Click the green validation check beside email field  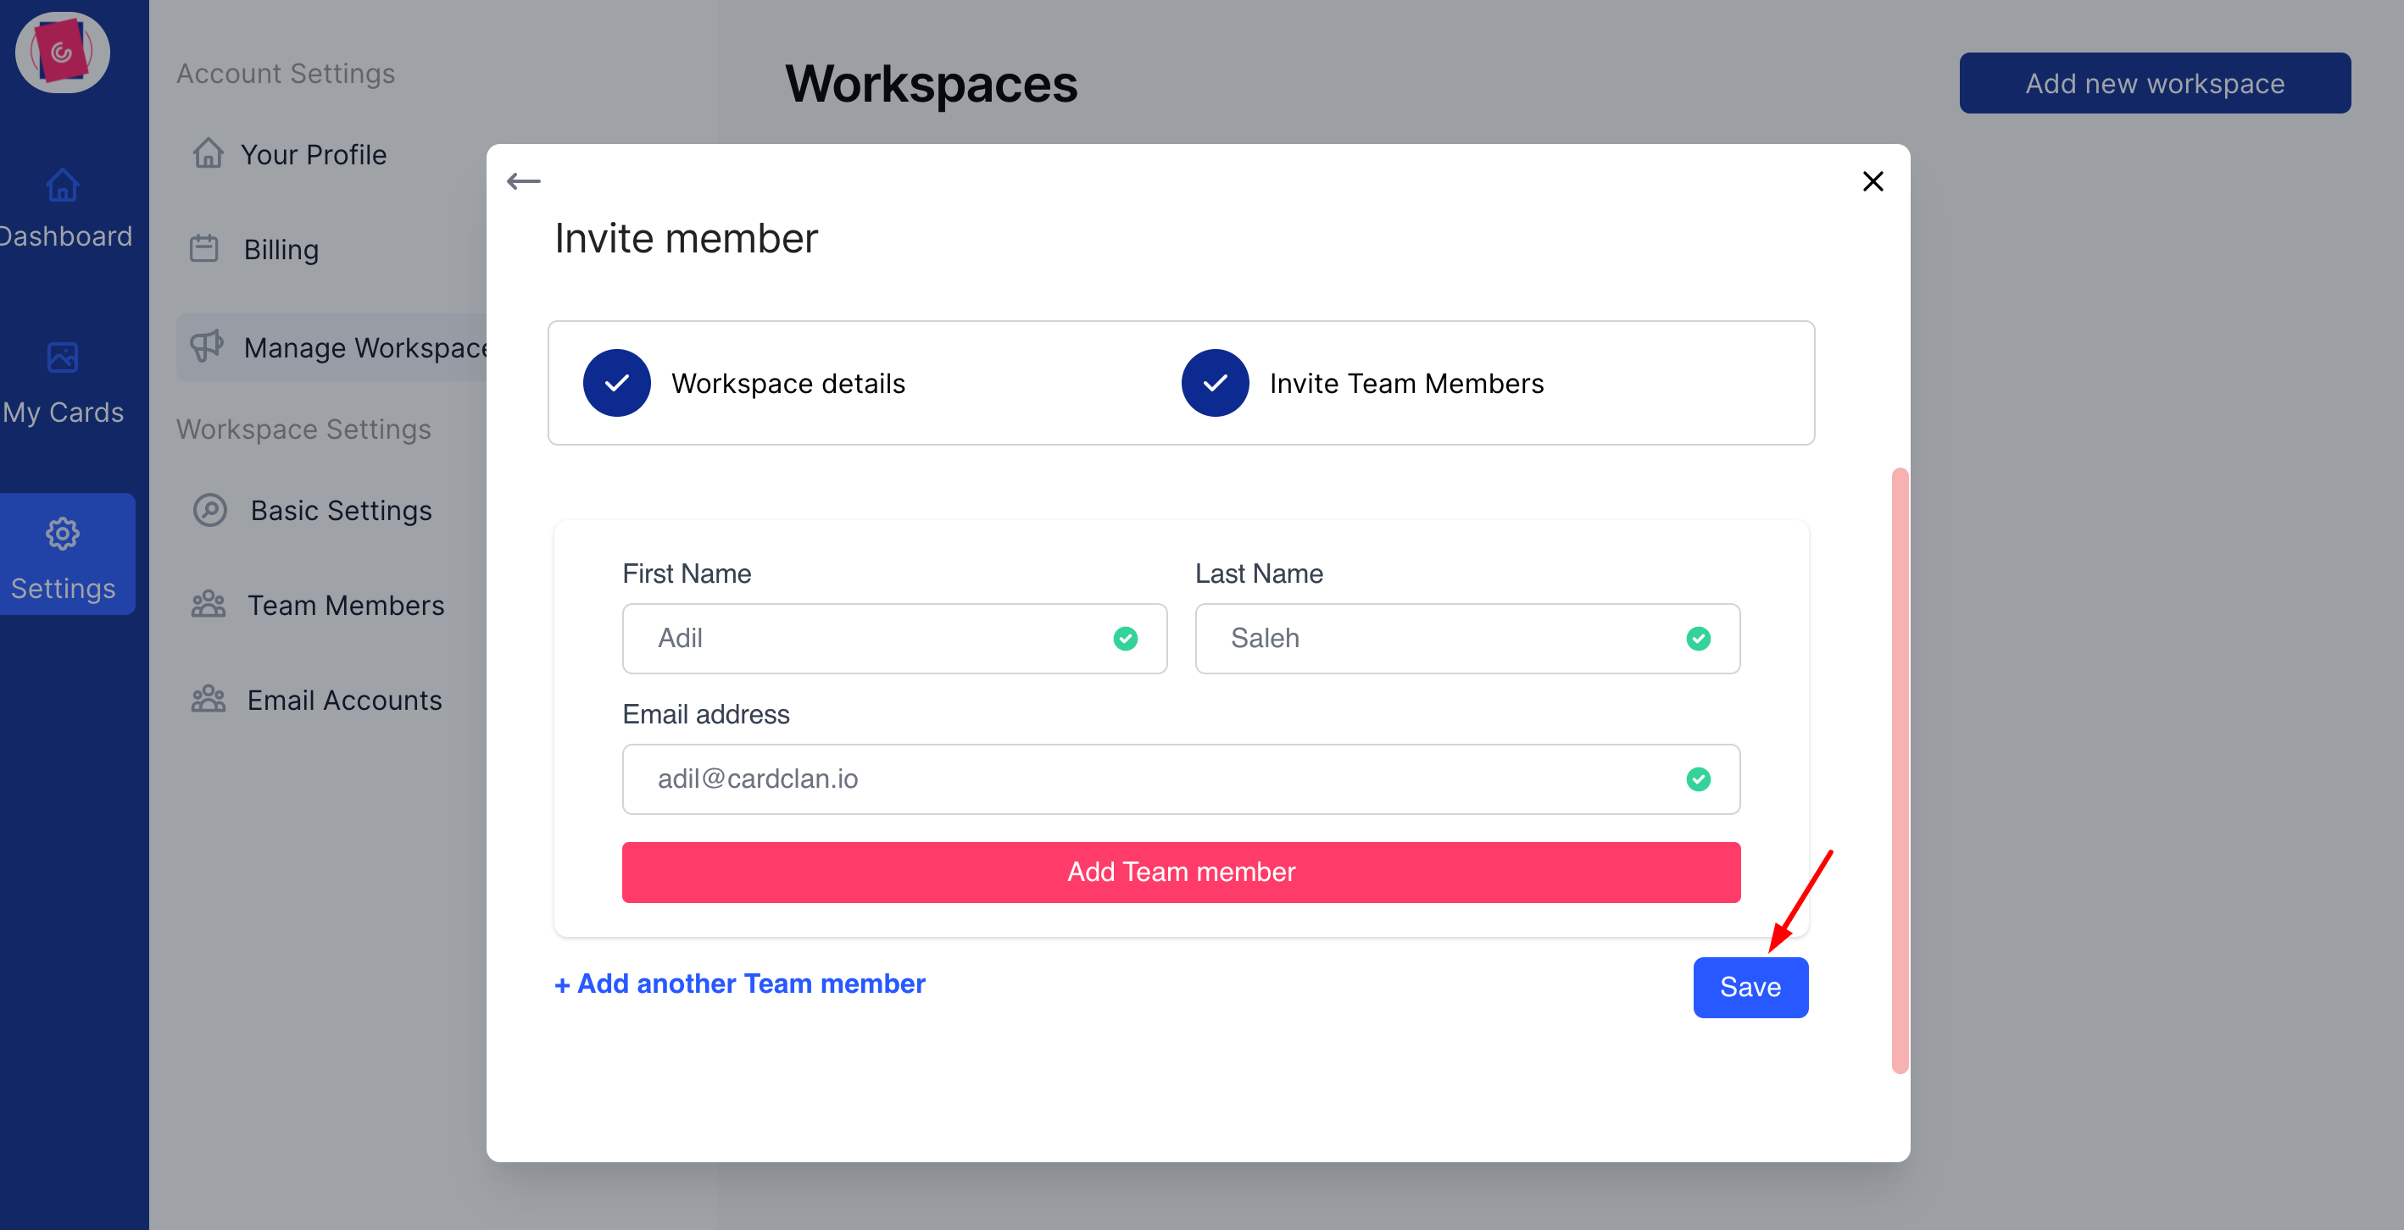coord(1699,779)
